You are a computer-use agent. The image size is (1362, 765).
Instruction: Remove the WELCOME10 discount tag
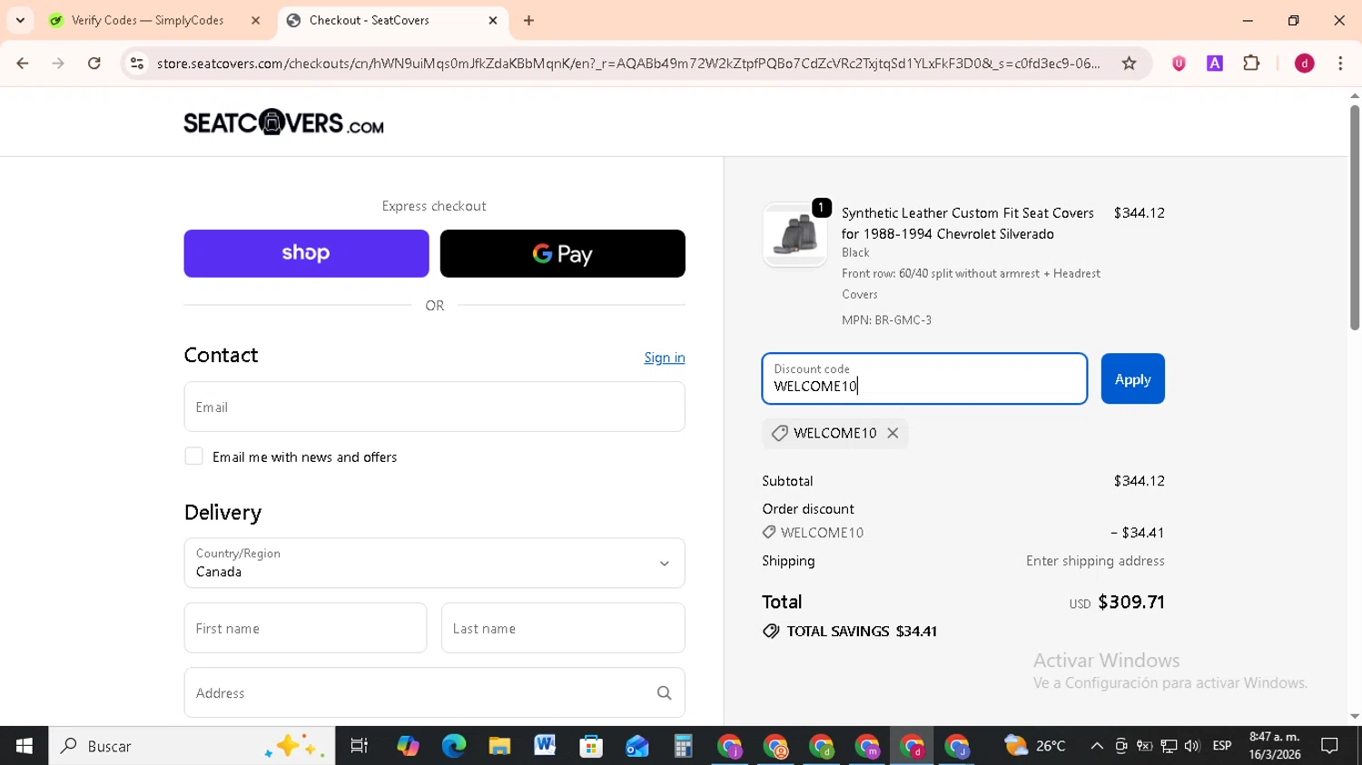pos(893,433)
